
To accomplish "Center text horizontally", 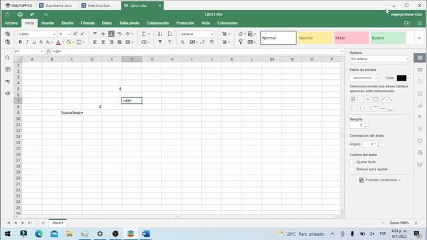I will 103,42.
